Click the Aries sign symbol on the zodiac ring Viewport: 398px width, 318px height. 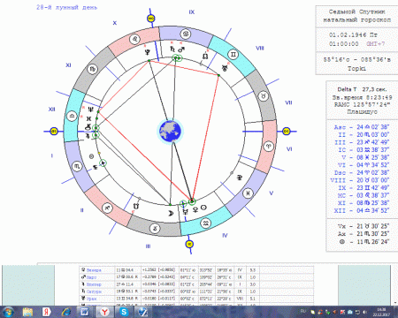pos(268,146)
